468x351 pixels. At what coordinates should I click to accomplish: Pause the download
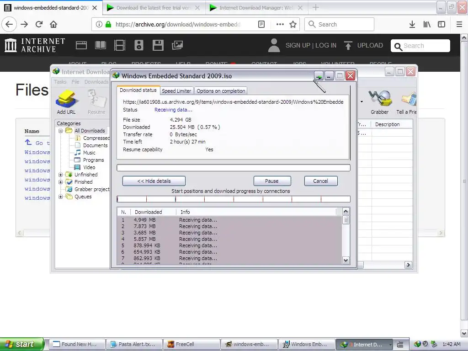(x=272, y=181)
